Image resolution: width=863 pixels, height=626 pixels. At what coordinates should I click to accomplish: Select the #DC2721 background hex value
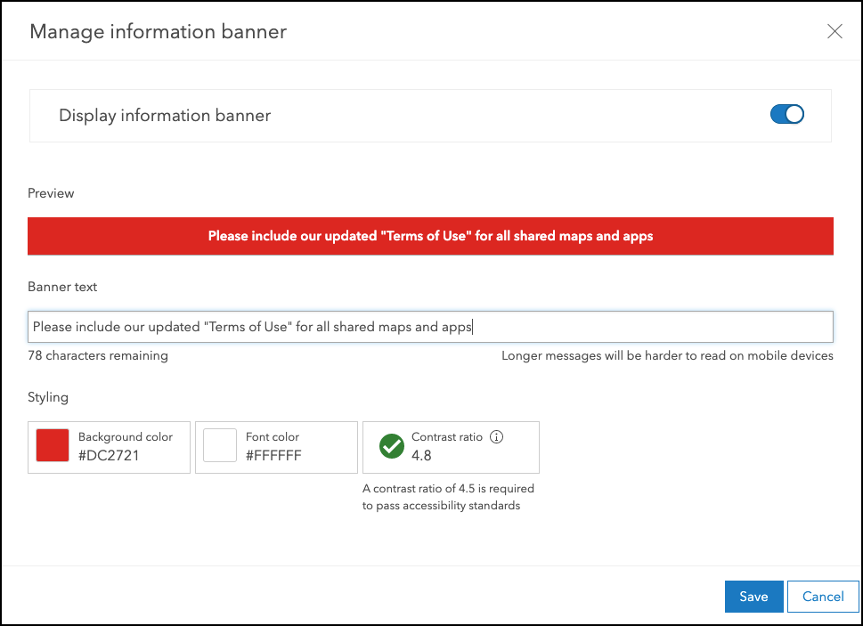[x=109, y=456]
